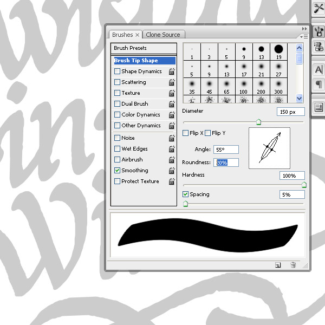Click the Hardness value field

(292, 175)
